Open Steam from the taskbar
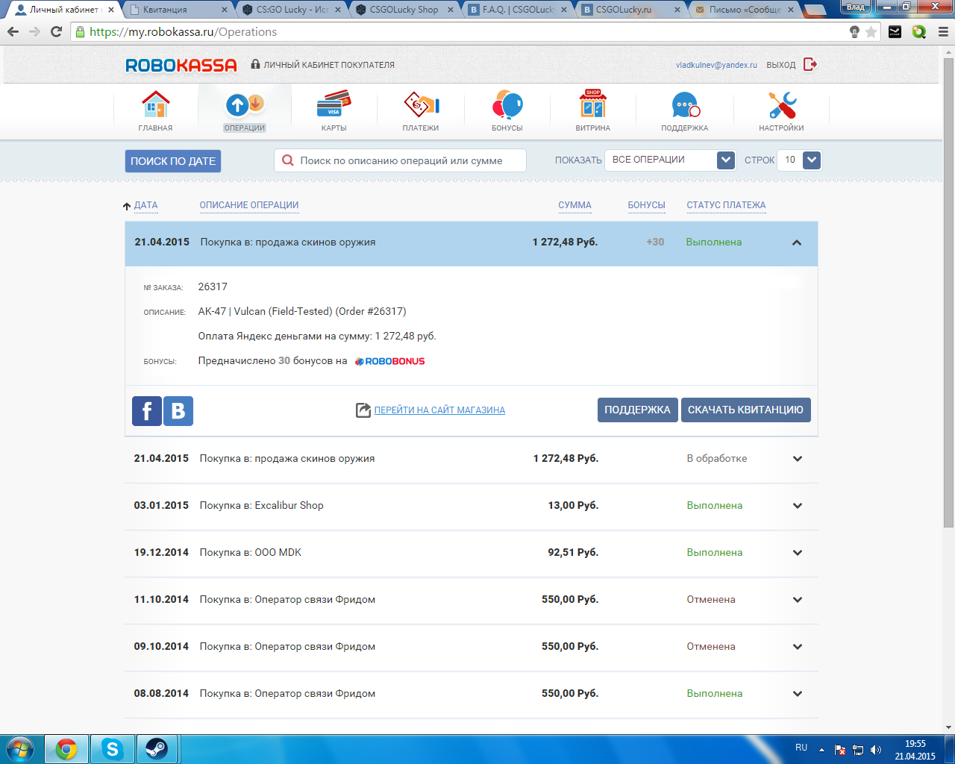 tap(157, 748)
